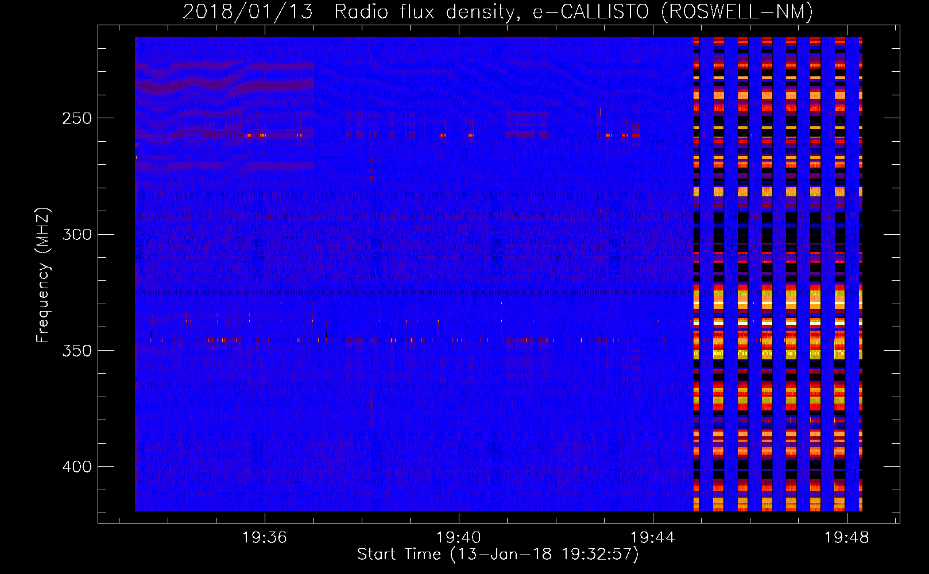Click the 19:40 time tick label
929x574 pixels.
pos(459,538)
